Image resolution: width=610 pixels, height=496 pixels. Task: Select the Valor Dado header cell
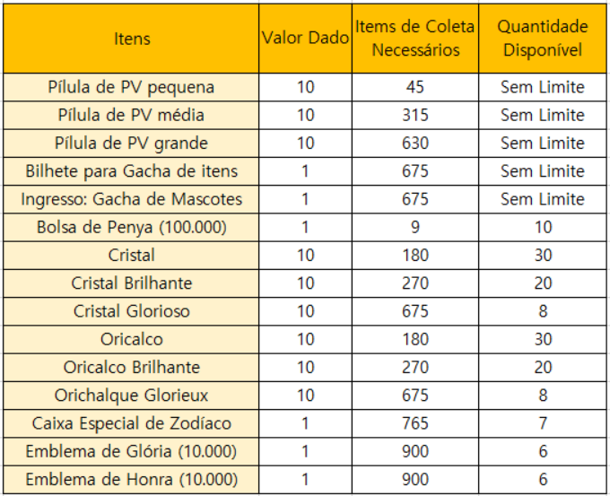305,39
